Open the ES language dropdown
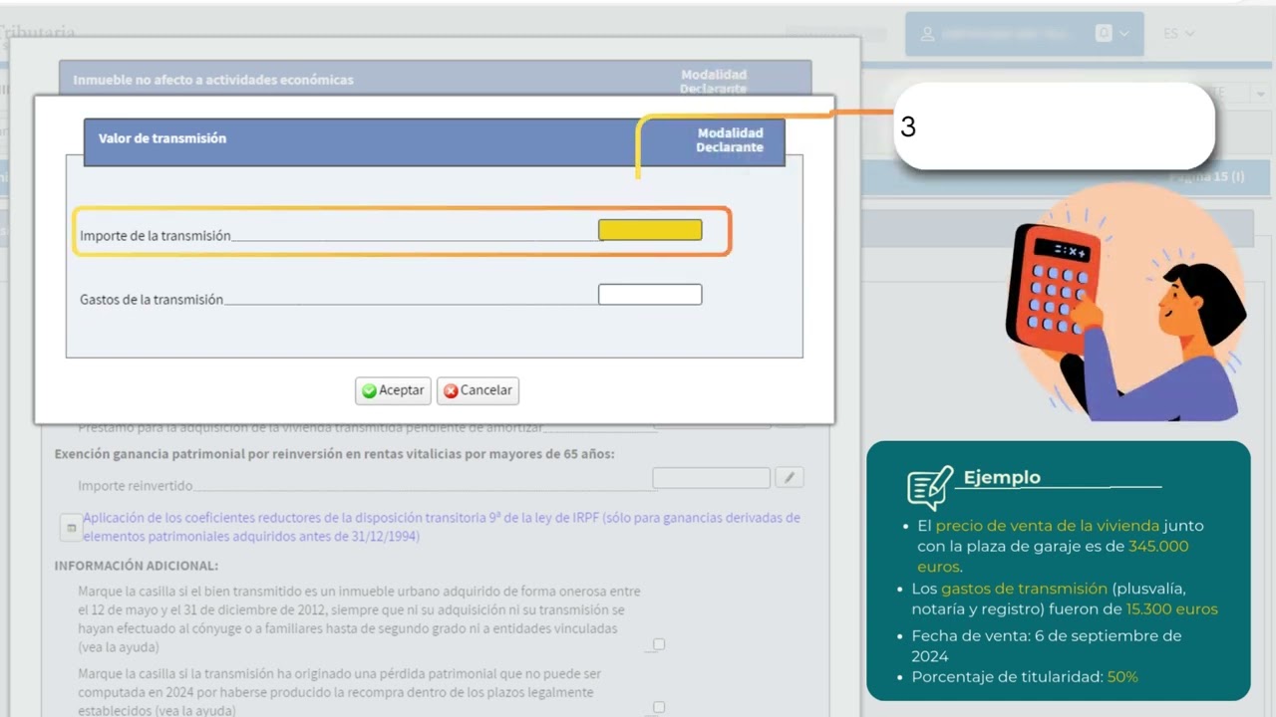This screenshot has width=1276, height=717. tap(1178, 34)
